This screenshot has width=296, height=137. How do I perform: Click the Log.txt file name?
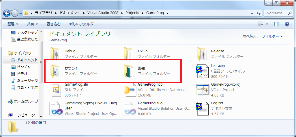coord(217,103)
